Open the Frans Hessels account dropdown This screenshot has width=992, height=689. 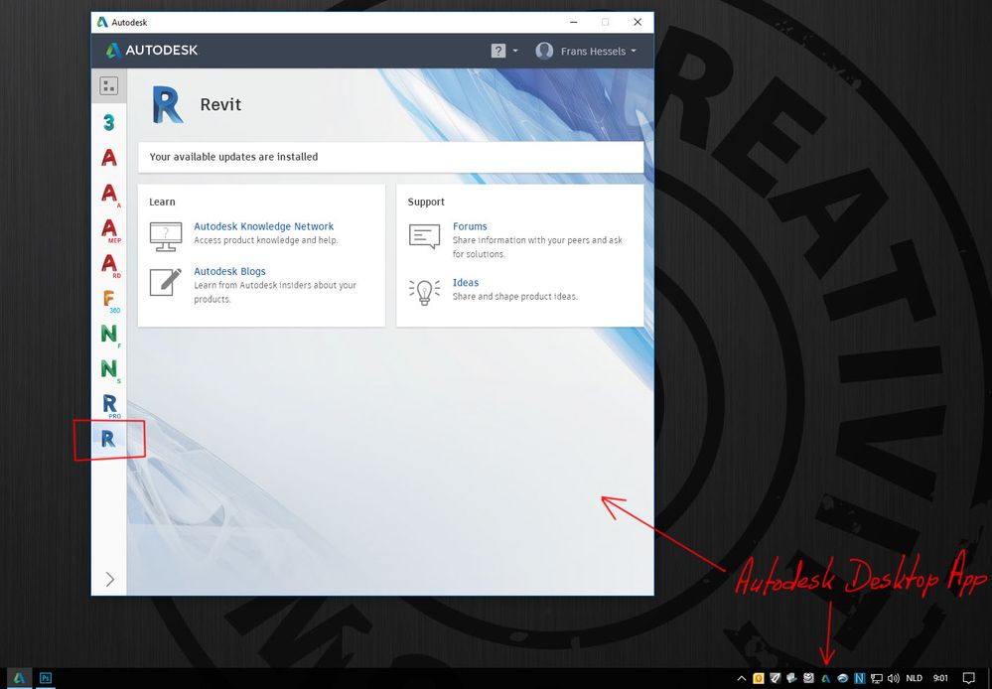tap(598, 52)
